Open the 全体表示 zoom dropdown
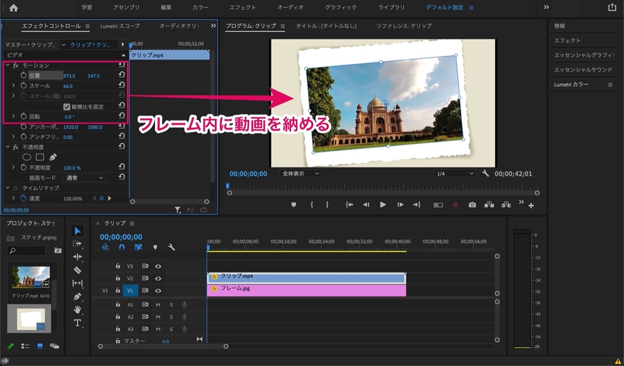Viewport: 624px width, 366px height. (301, 174)
